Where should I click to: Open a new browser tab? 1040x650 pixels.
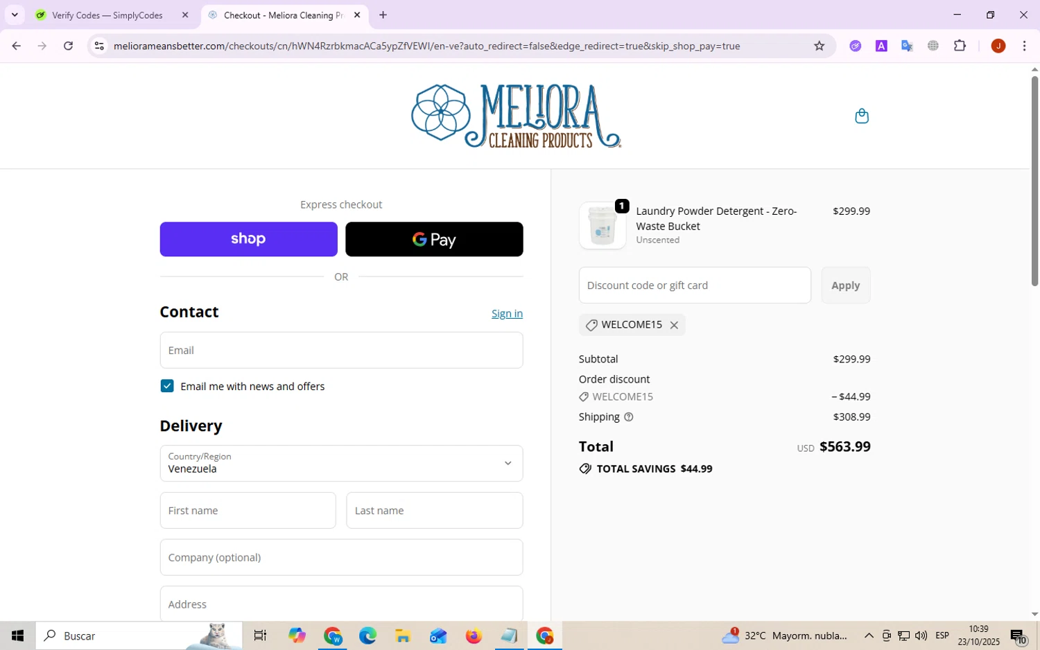coord(383,15)
